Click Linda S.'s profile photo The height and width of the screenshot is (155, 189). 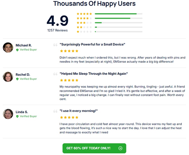coord(8,114)
